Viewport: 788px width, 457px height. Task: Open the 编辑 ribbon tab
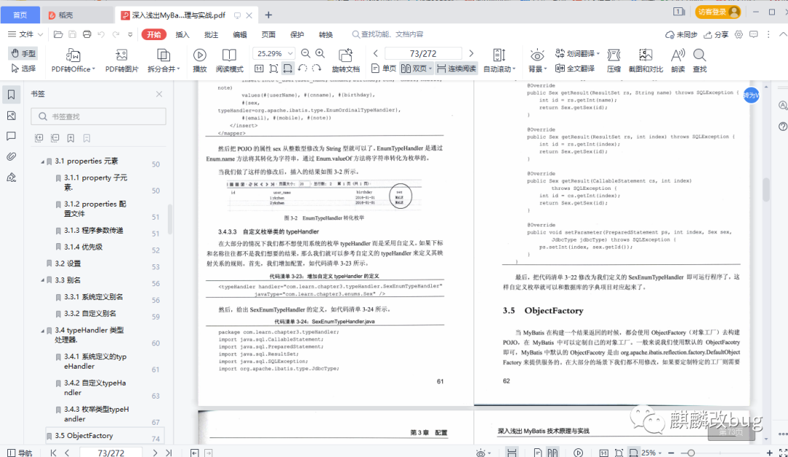(x=240, y=35)
